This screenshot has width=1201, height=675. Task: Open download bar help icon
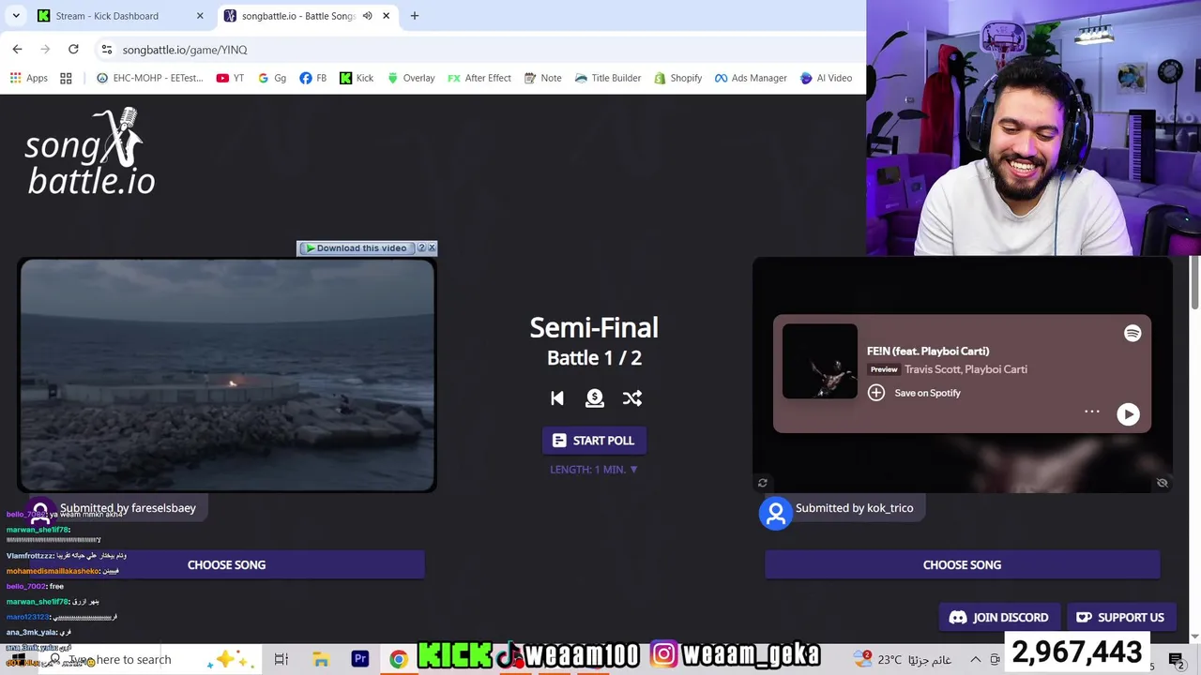(x=421, y=248)
